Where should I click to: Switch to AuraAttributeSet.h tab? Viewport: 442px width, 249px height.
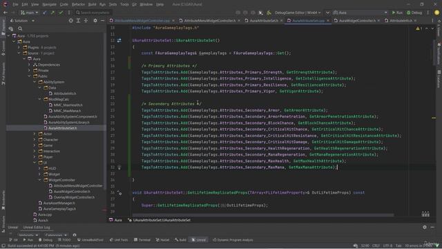point(264,21)
